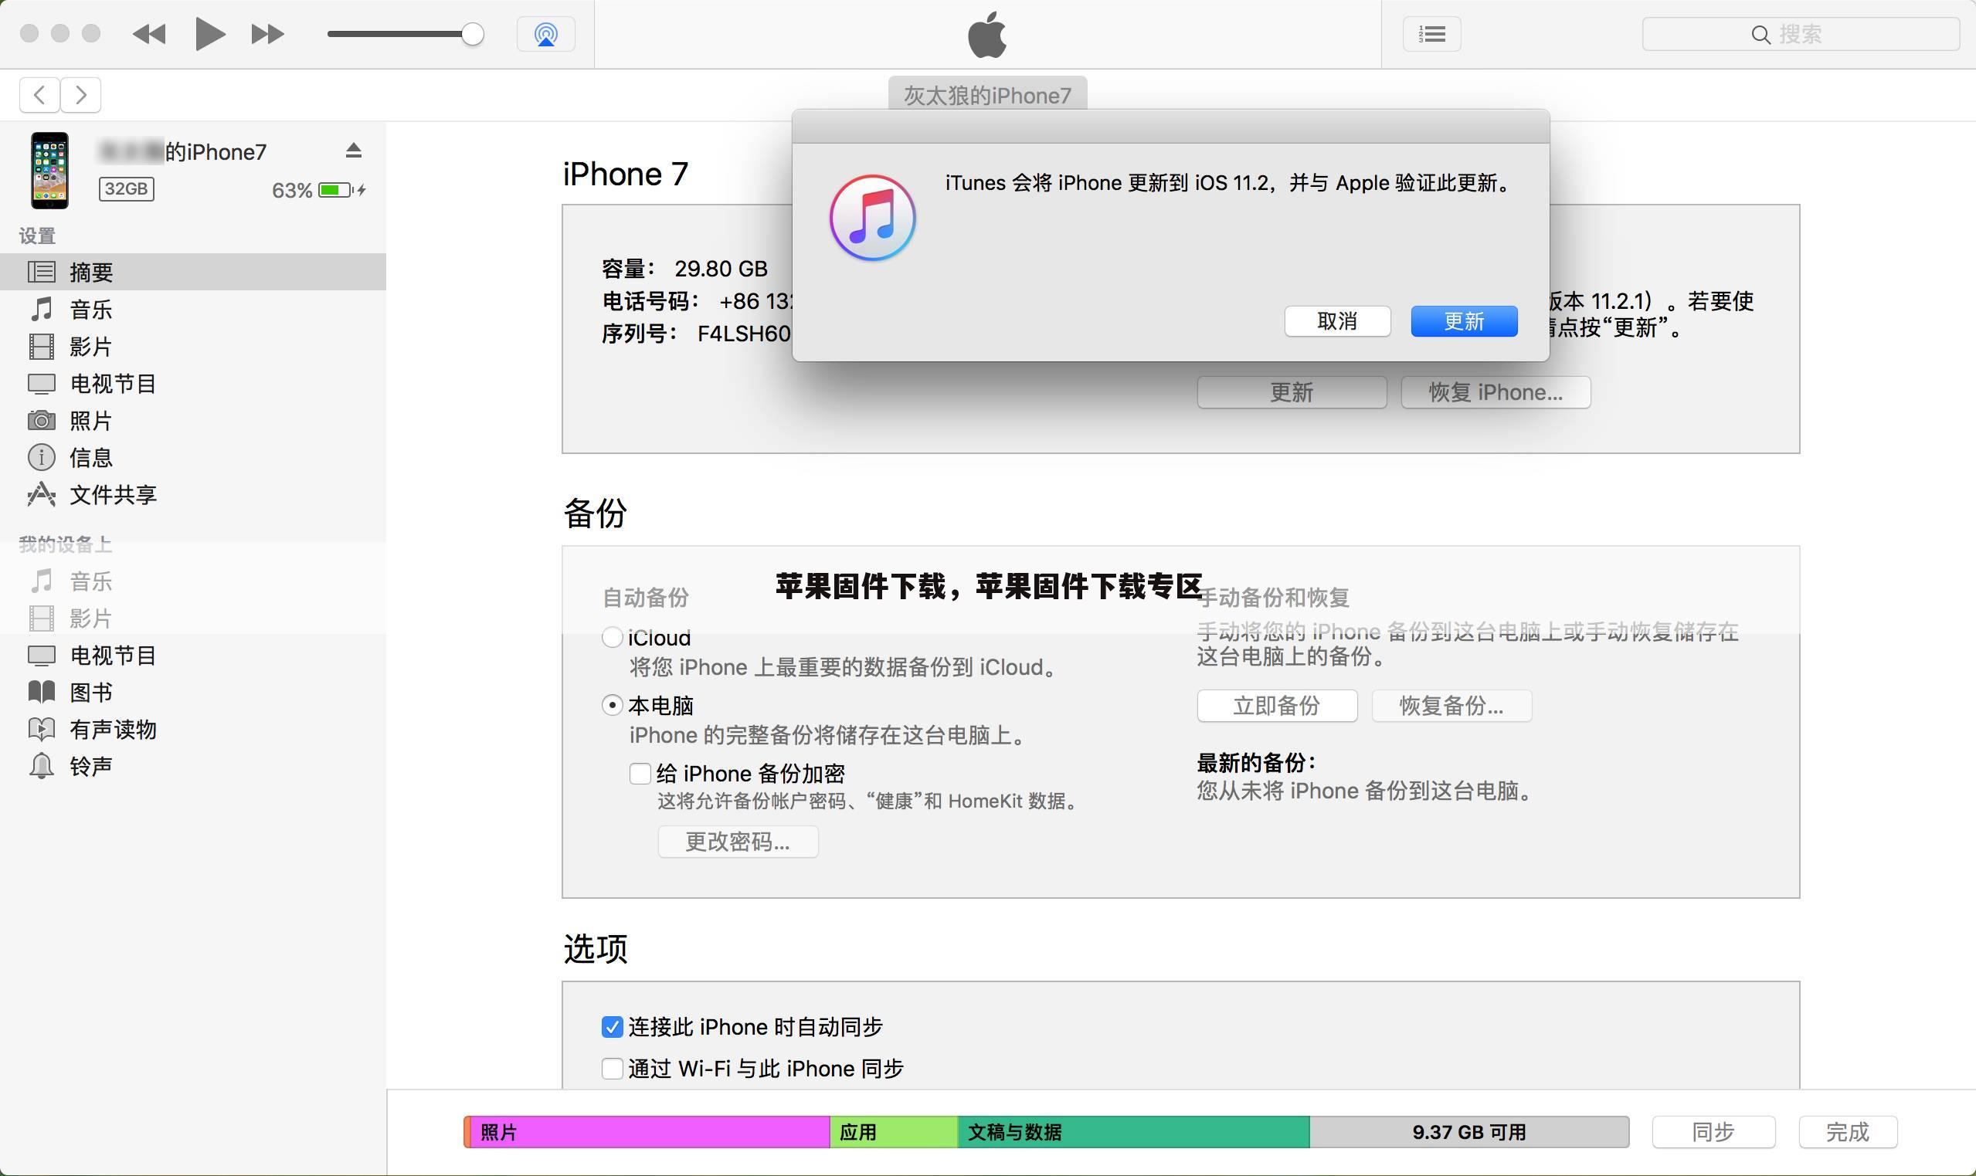Open the Up Next list icon
The height and width of the screenshot is (1176, 1976).
click(1431, 34)
